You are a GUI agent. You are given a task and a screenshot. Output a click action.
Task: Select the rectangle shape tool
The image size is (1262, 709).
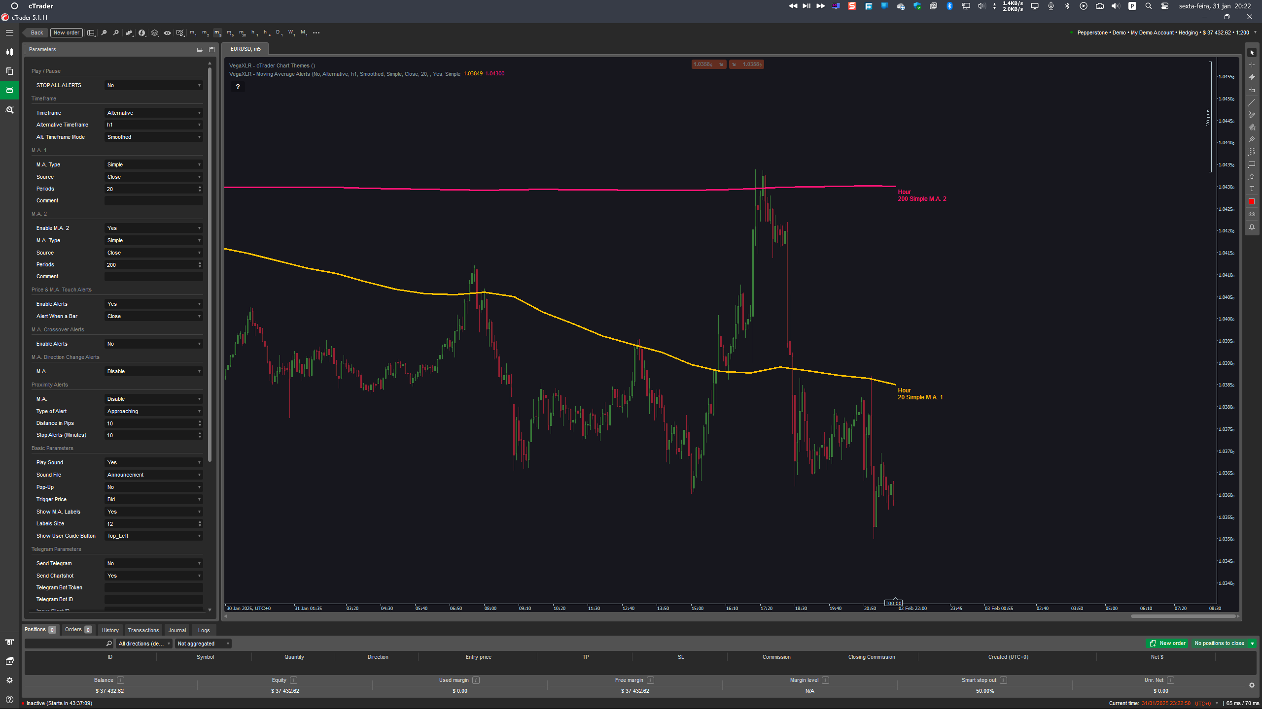[x=1251, y=164]
